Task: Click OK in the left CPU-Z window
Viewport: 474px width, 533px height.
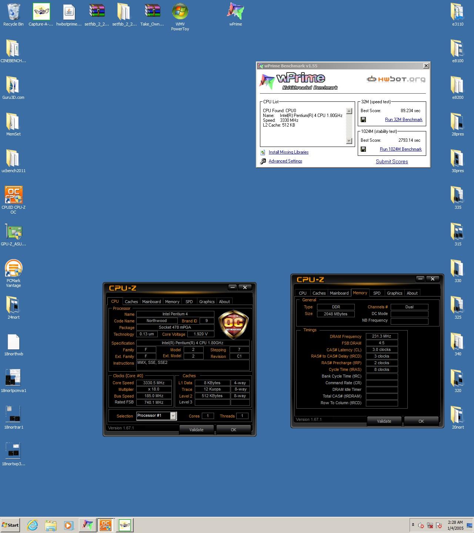Action: tap(233, 430)
